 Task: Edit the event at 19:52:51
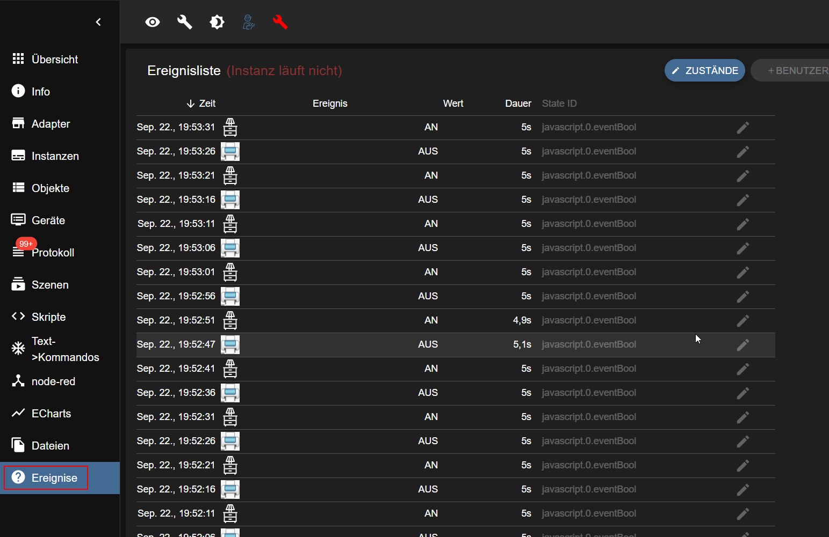(743, 321)
